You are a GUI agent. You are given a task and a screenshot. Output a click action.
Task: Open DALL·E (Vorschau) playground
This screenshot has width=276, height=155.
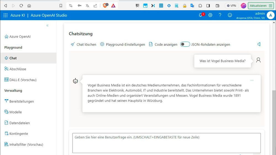click(20, 80)
